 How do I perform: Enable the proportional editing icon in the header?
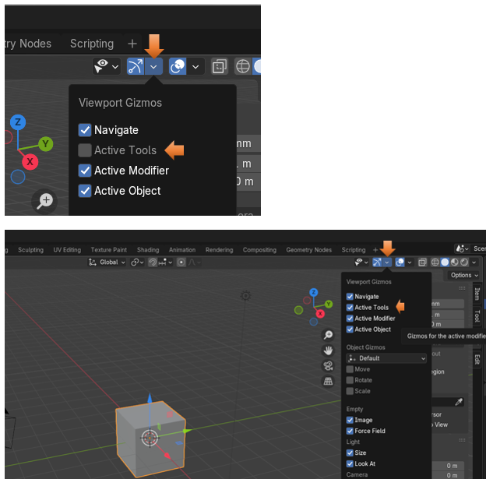pos(181,262)
